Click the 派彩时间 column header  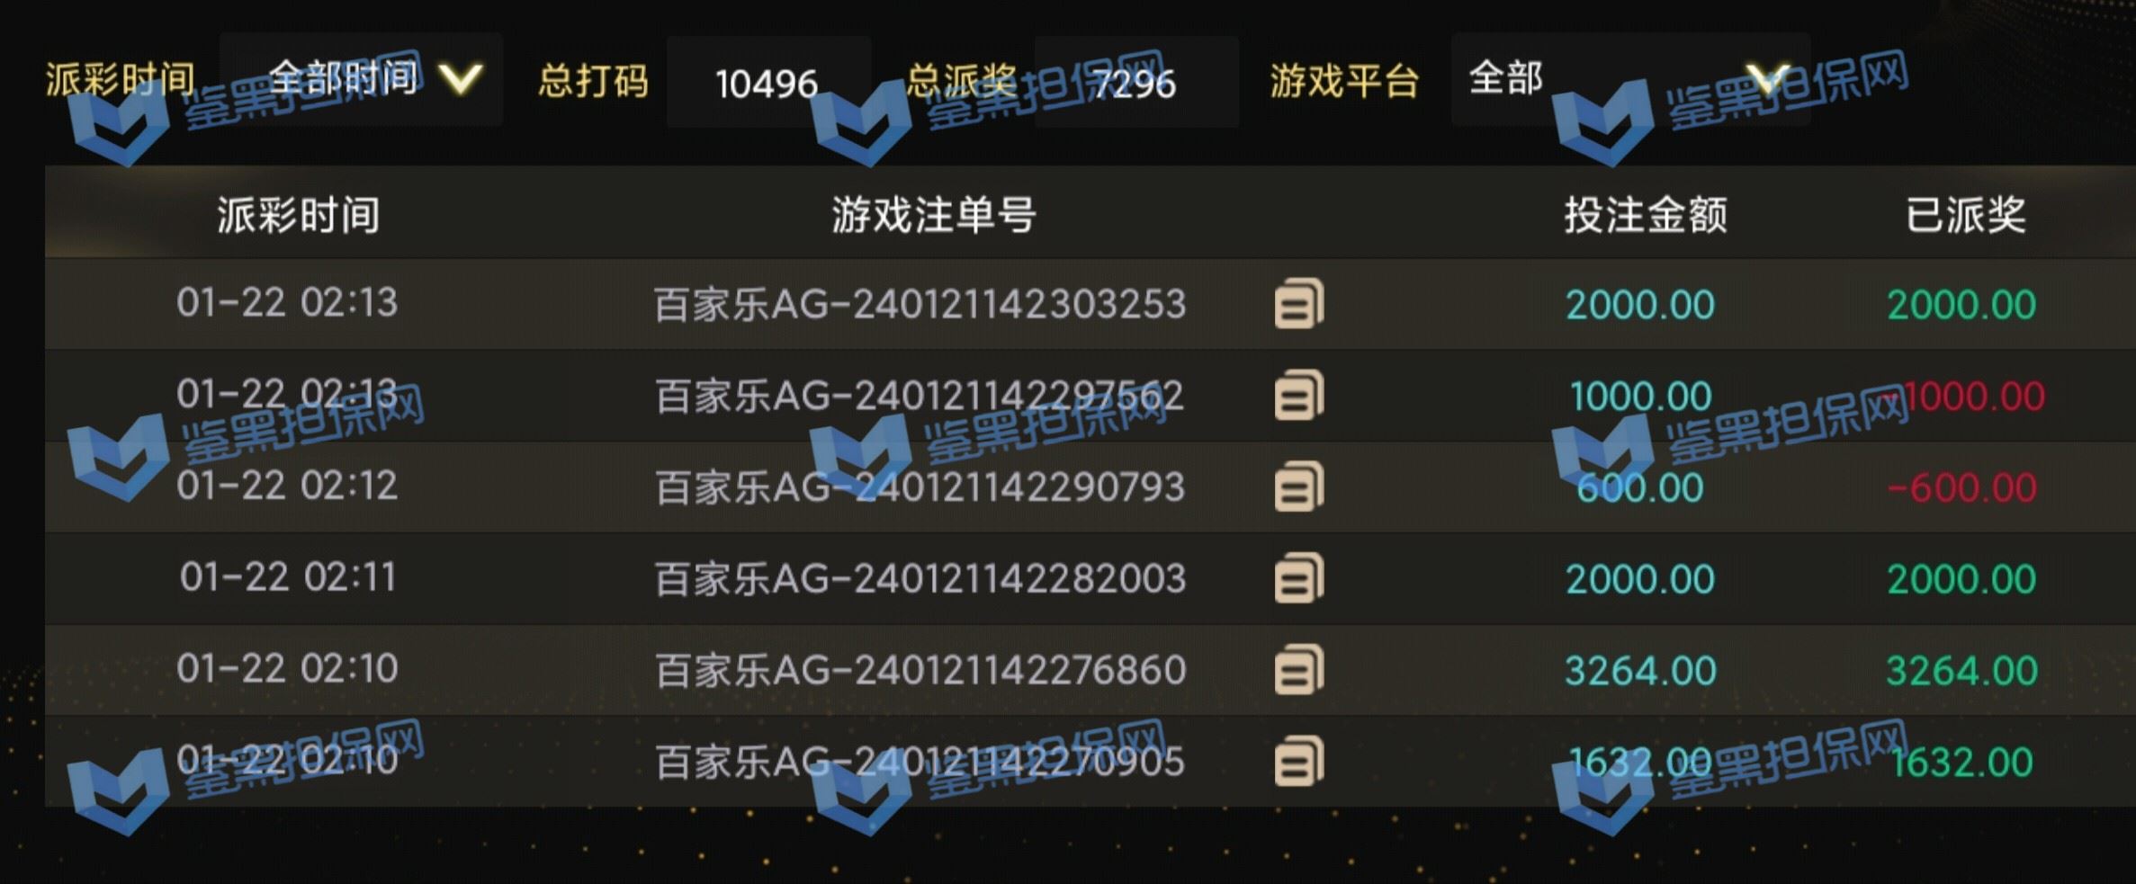[x=298, y=215]
